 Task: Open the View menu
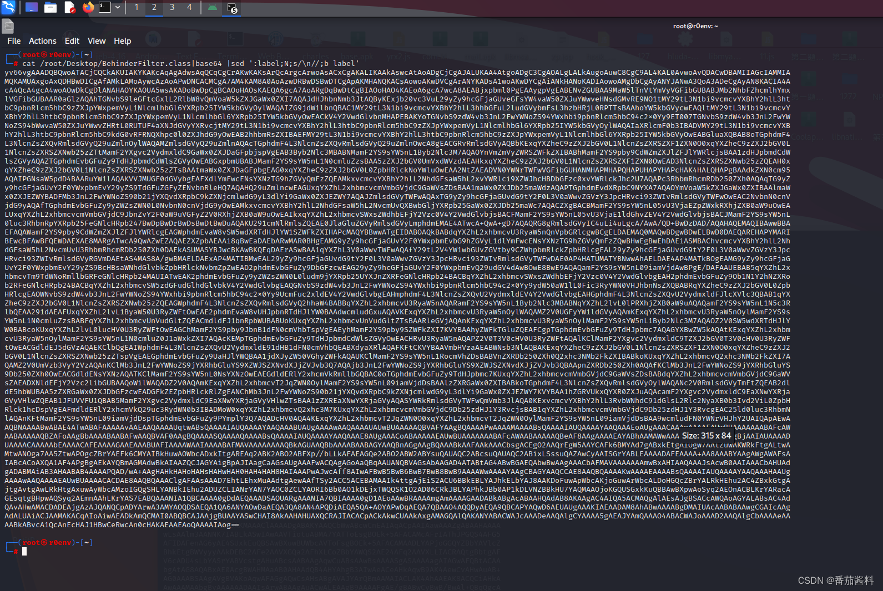point(97,41)
